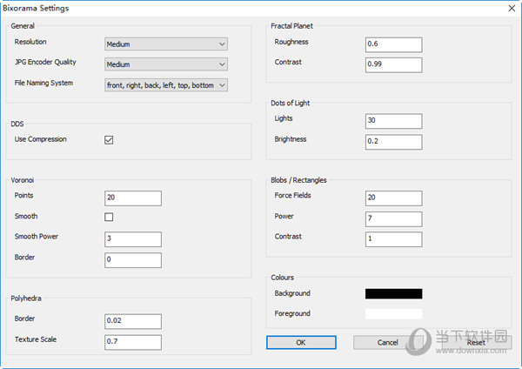Click the Texture Scale label
Image resolution: width=522 pixels, height=369 pixels.
click(36, 339)
